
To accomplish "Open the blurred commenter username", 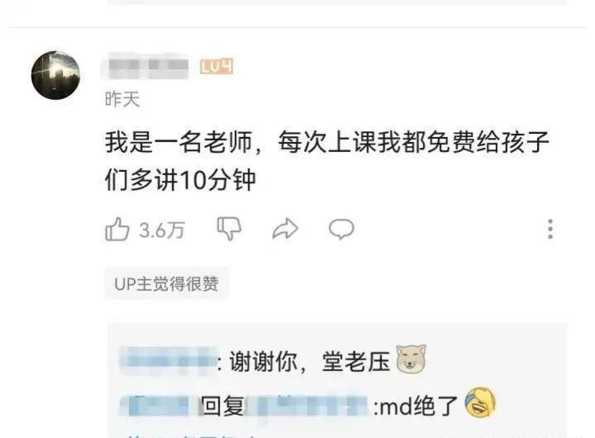I will 148,68.
